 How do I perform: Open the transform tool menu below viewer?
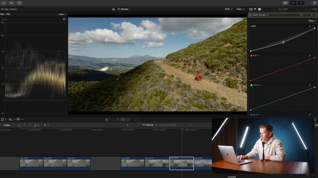(x=3, y=120)
